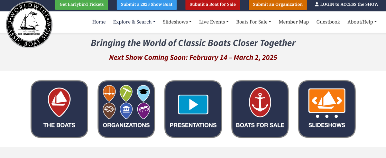This screenshot has width=386, height=158.
Task: Expand the Slideshows nav dropdown
Action: tap(177, 22)
